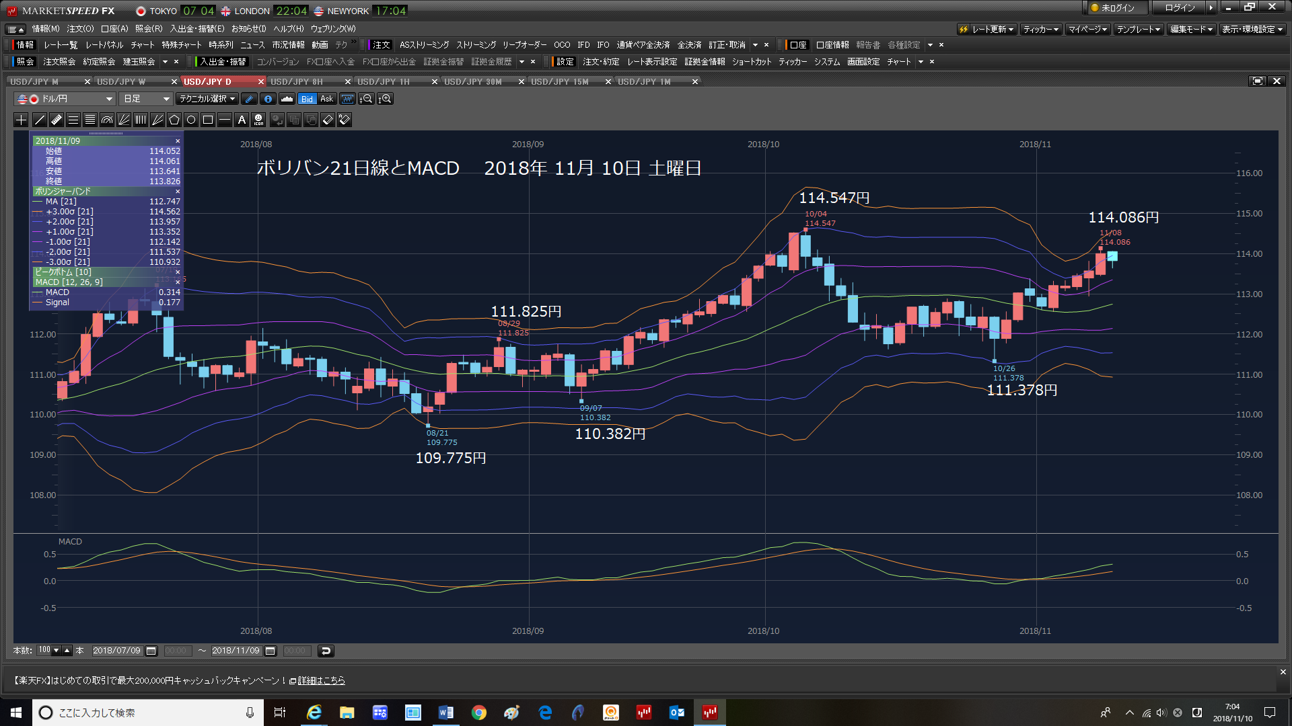
Task: Switch price display to Ask
Action: (x=326, y=99)
